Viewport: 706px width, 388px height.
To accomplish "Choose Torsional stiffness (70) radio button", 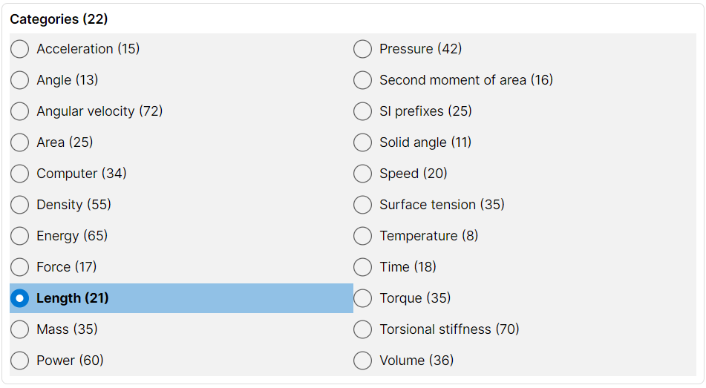I will 362,329.
